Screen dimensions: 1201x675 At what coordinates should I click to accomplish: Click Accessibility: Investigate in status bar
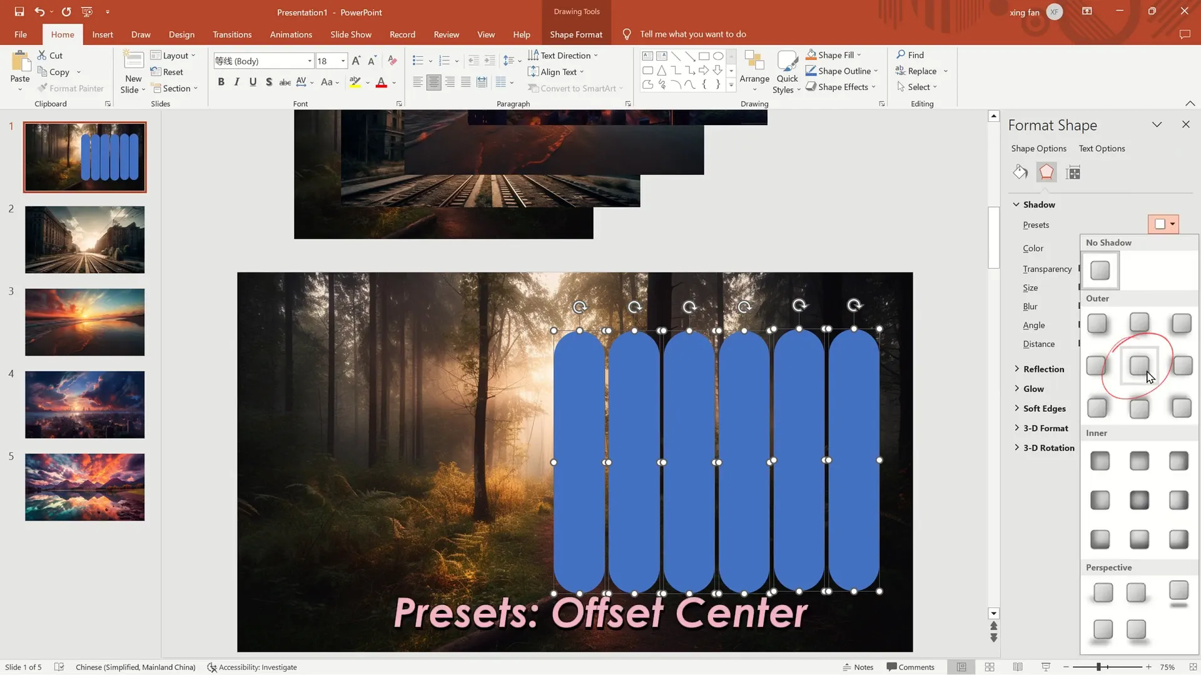click(252, 667)
